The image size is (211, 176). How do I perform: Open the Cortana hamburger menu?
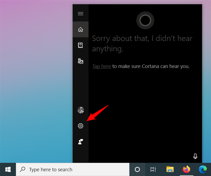80,14
